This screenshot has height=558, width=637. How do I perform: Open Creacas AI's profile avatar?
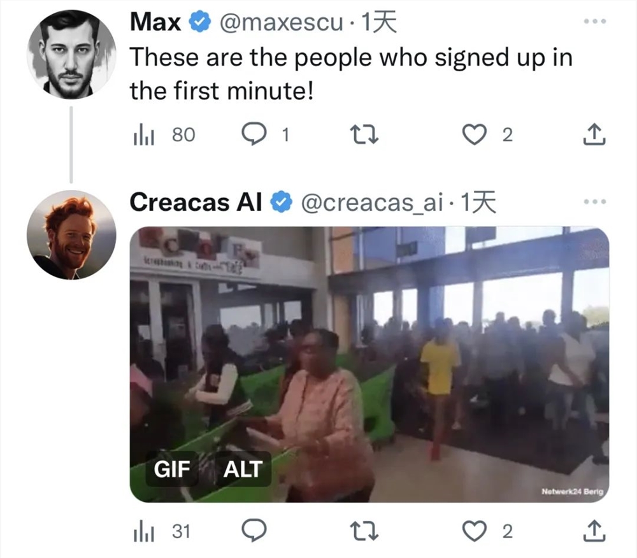(x=71, y=235)
